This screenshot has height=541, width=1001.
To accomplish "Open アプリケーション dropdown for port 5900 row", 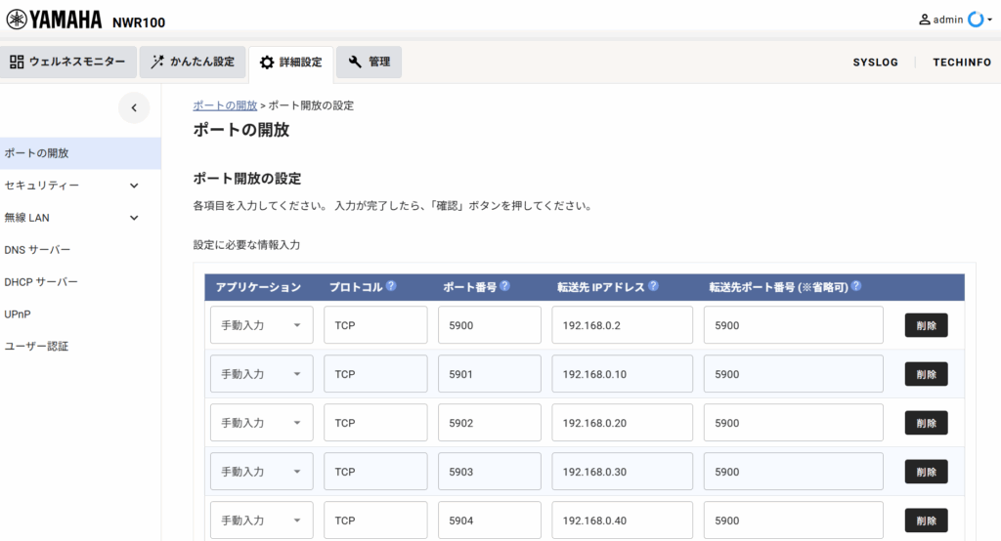I will tap(261, 325).
